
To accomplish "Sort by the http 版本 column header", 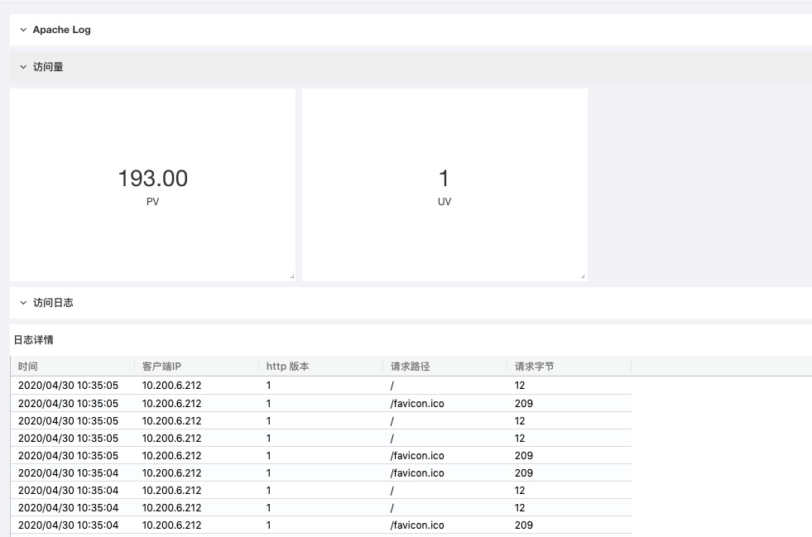I will pyautogui.click(x=287, y=367).
